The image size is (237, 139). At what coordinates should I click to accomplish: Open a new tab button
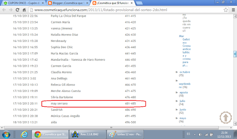click(x=139, y=3)
